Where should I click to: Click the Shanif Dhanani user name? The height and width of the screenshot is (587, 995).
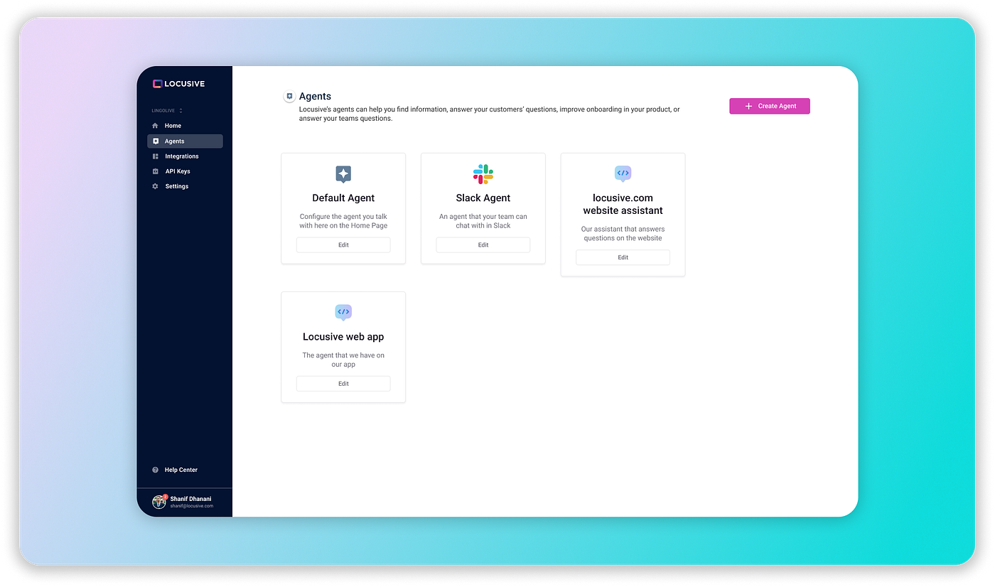click(x=191, y=499)
